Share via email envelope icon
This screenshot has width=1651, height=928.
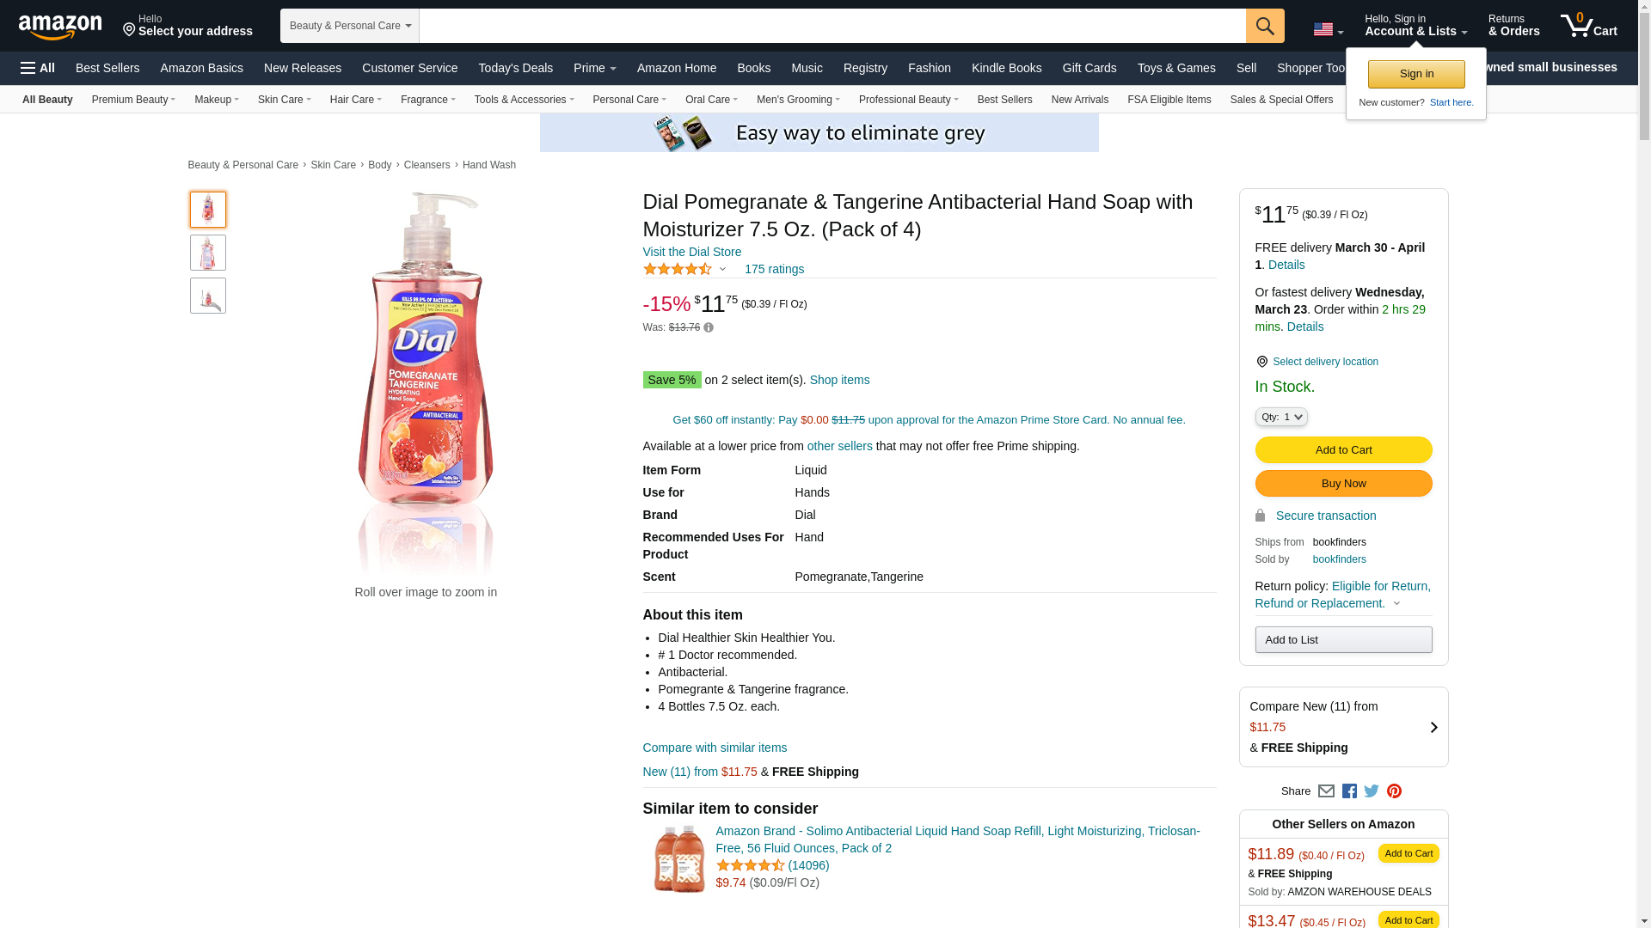click(x=1326, y=791)
